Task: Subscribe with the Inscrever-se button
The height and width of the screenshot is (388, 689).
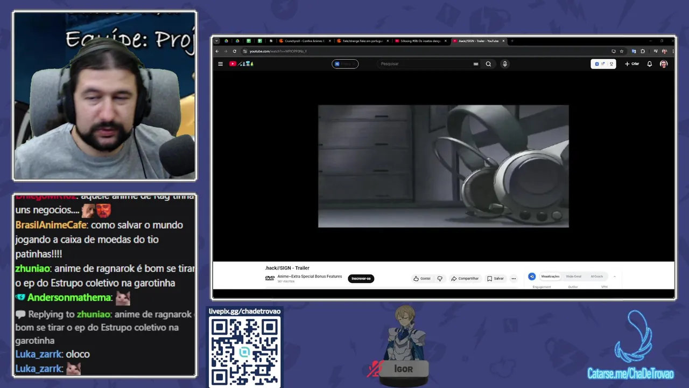Action: click(361, 279)
